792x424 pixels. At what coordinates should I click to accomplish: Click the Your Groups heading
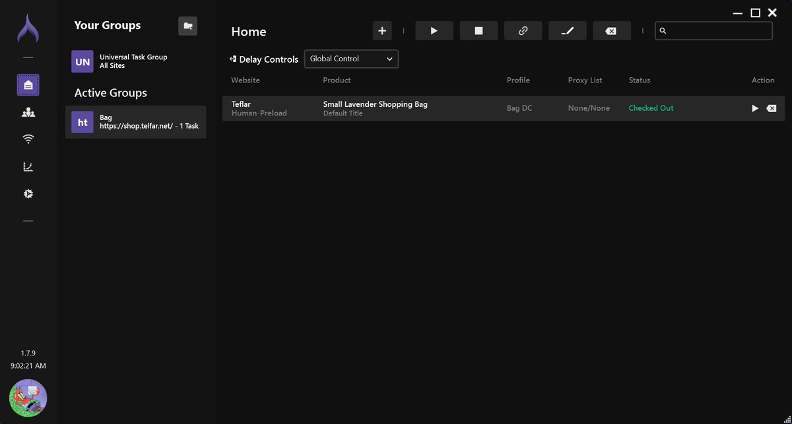click(107, 25)
